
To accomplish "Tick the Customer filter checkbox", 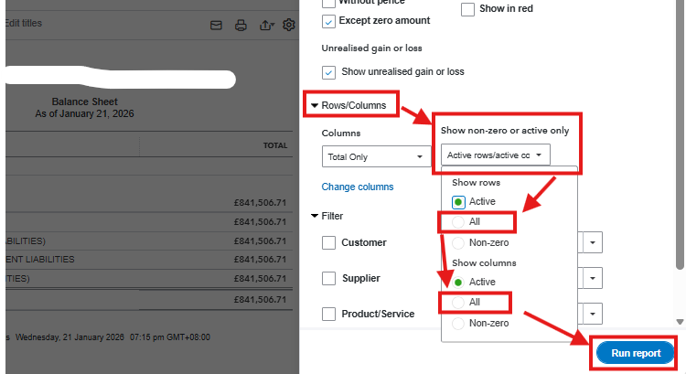I will pyautogui.click(x=329, y=243).
